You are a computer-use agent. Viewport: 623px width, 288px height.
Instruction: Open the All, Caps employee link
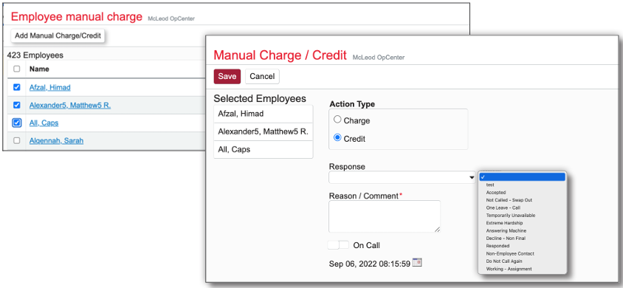pos(44,123)
